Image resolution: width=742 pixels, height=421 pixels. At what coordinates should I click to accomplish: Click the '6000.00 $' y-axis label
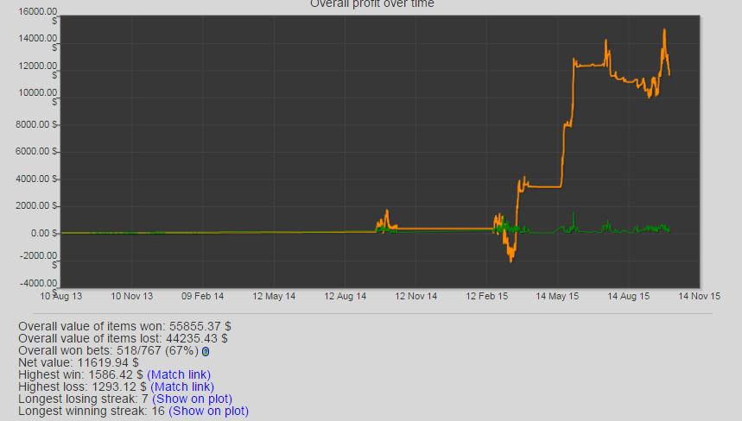[37, 152]
